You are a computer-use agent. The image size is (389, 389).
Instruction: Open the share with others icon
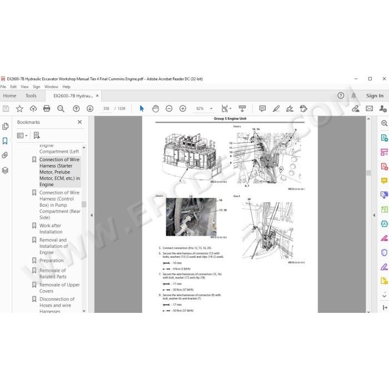click(x=383, y=108)
